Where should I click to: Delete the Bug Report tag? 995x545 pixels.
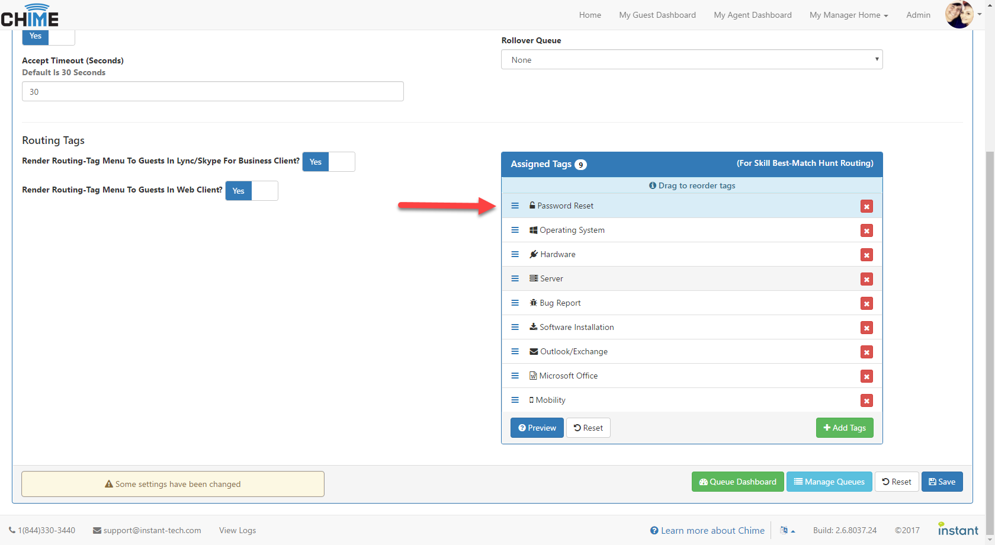pos(866,303)
